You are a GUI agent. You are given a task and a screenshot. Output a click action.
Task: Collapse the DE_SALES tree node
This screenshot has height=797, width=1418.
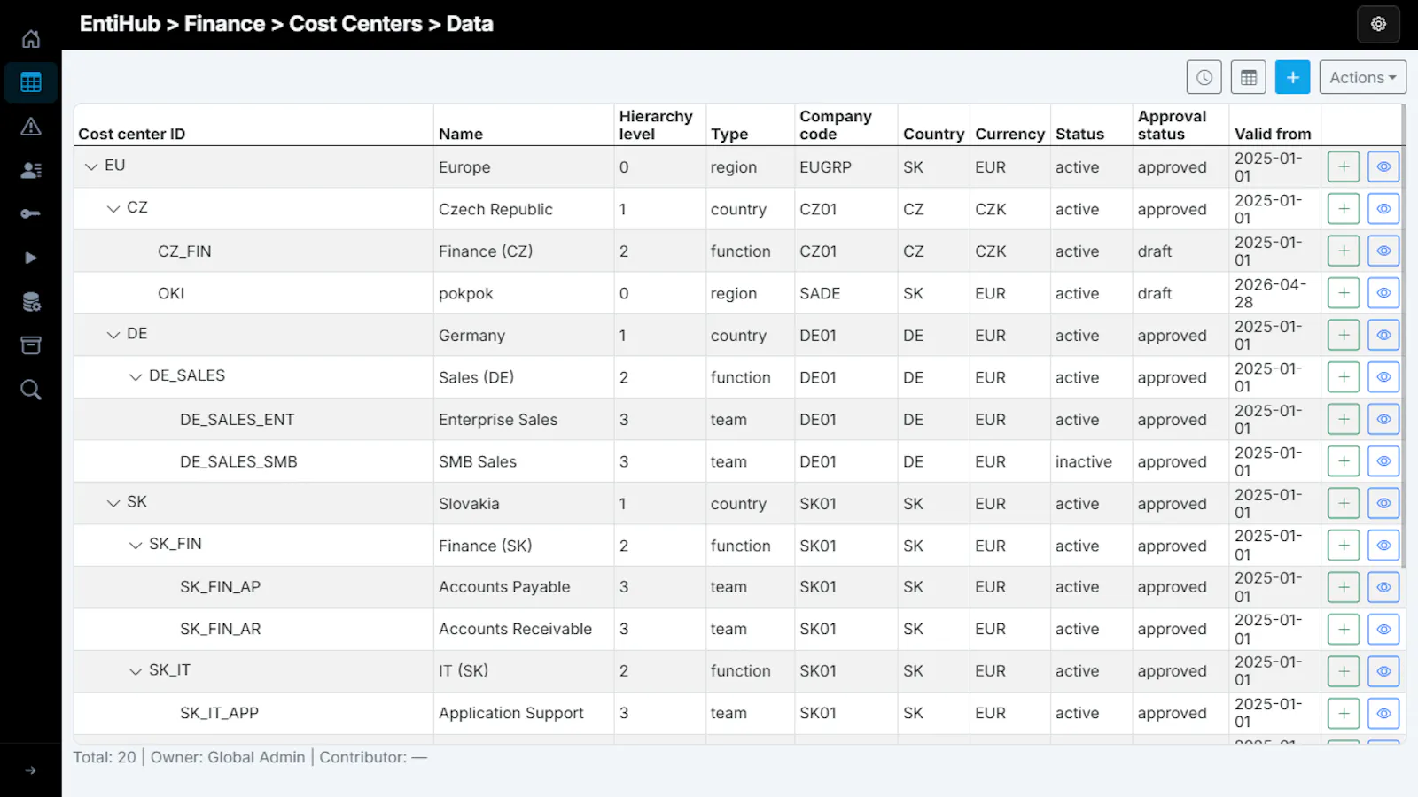tap(136, 377)
